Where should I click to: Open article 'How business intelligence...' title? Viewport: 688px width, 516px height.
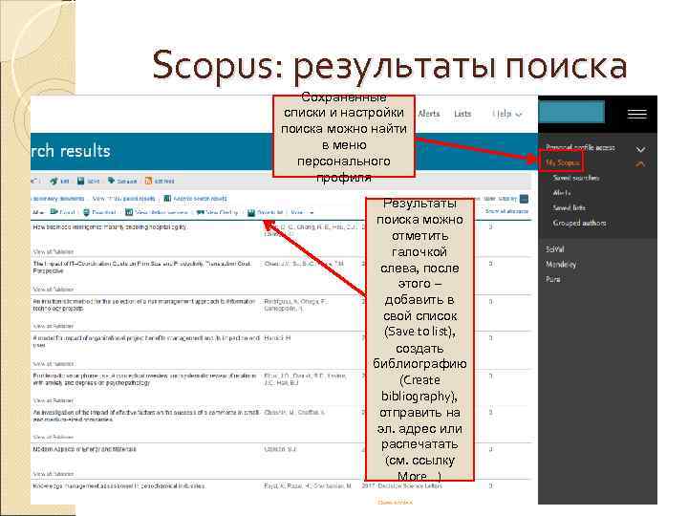[110, 226]
